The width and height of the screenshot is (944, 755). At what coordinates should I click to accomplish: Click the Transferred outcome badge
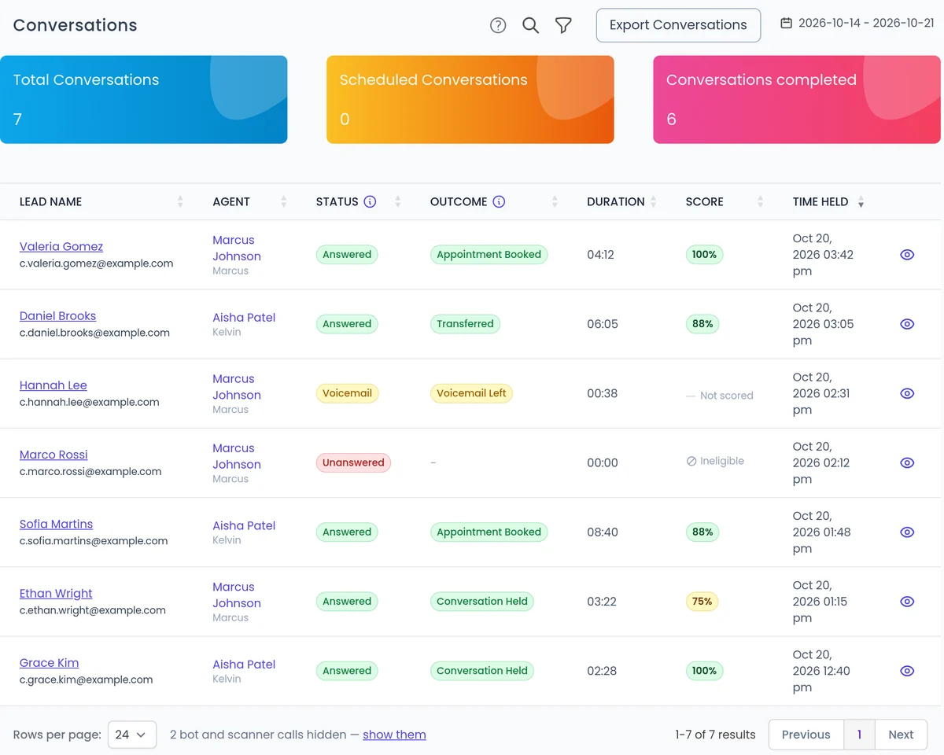click(x=465, y=324)
